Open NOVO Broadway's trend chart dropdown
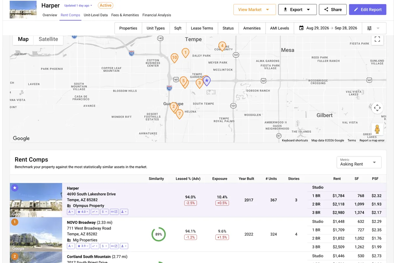The height and width of the screenshot is (263, 394). point(95,246)
